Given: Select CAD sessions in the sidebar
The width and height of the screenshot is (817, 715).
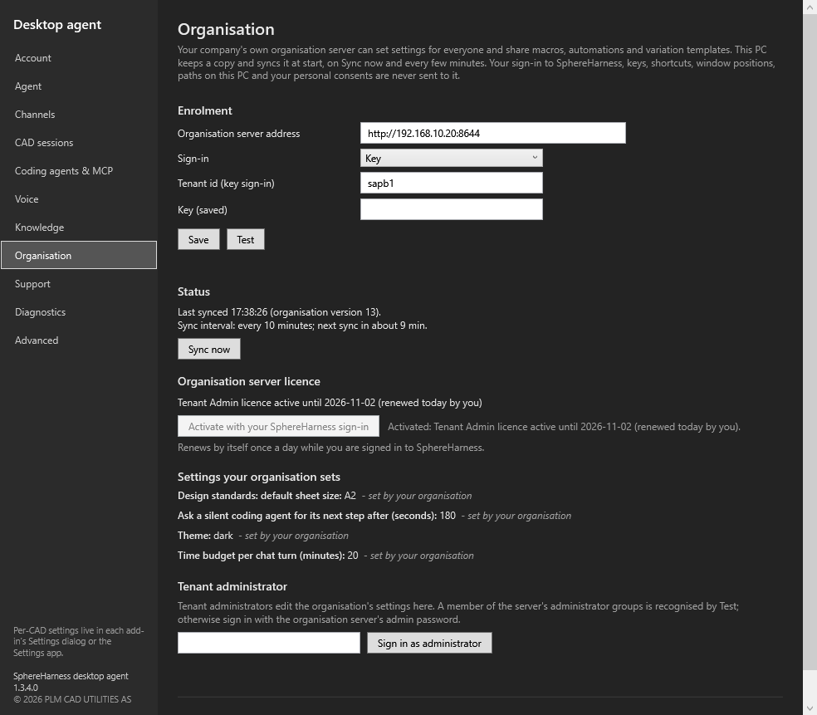Looking at the screenshot, I should [79, 142].
